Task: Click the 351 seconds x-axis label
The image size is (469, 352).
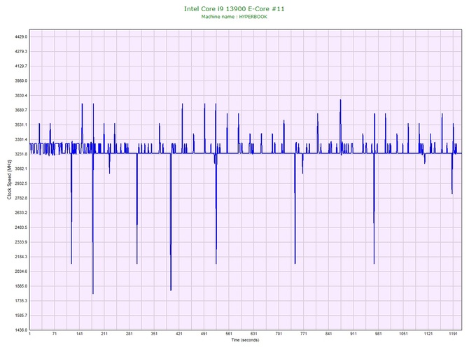Action: [x=154, y=334]
